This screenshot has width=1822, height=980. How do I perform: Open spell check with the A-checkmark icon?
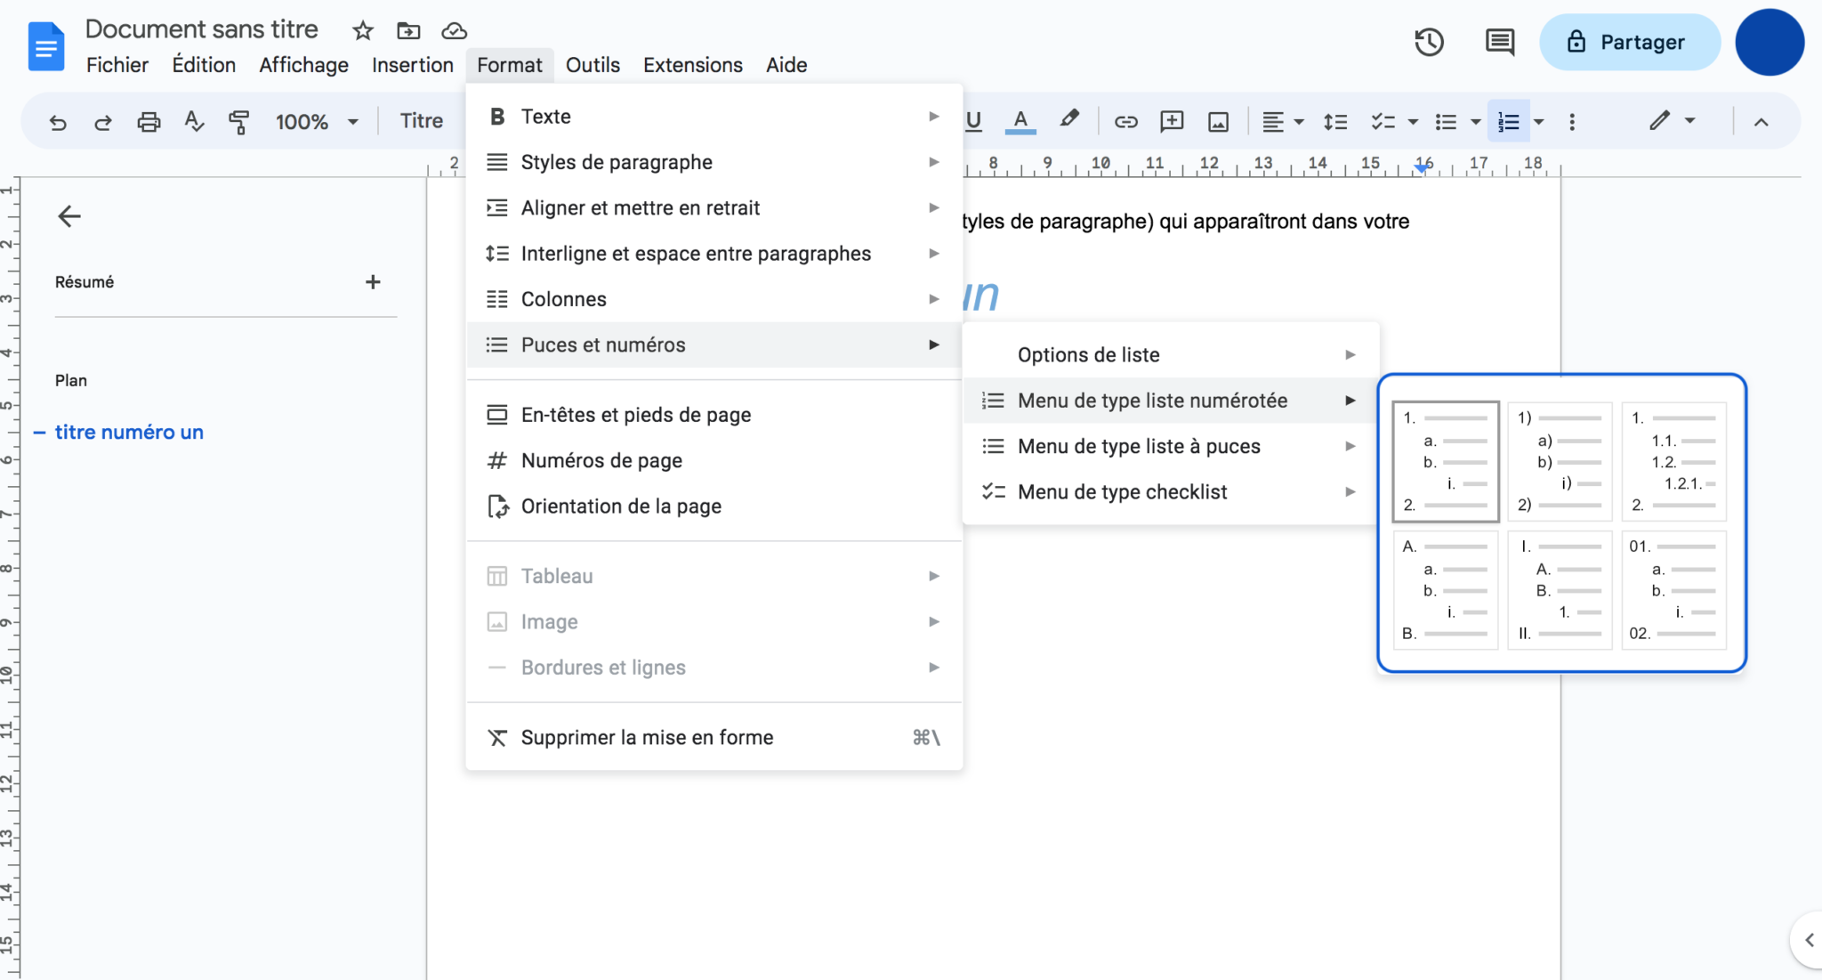click(194, 121)
